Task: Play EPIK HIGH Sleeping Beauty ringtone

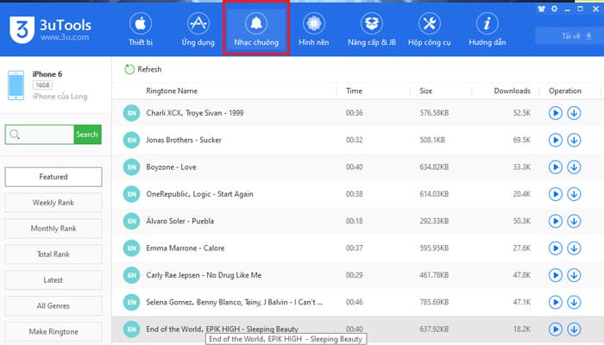Action: click(x=556, y=329)
